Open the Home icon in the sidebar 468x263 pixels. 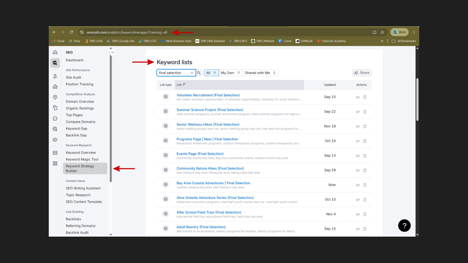55,52
